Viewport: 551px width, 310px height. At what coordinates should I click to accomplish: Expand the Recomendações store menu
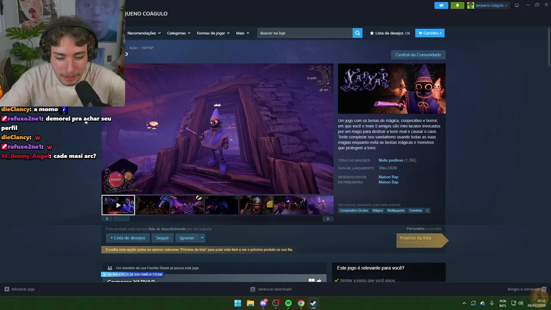pos(144,33)
